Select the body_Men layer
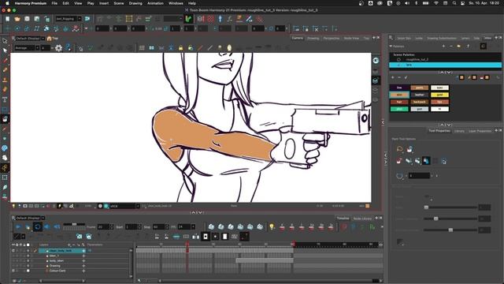 pyautogui.click(x=57, y=261)
